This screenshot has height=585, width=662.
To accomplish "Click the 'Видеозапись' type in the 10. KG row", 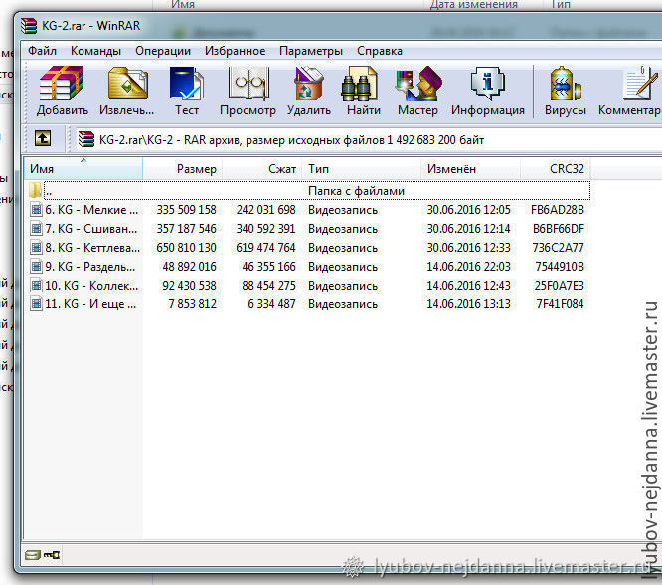I will pos(343,286).
